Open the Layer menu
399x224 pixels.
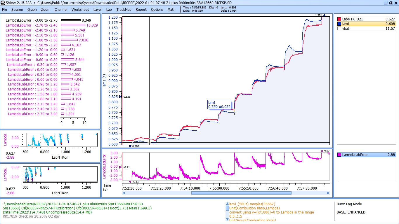[98, 9]
